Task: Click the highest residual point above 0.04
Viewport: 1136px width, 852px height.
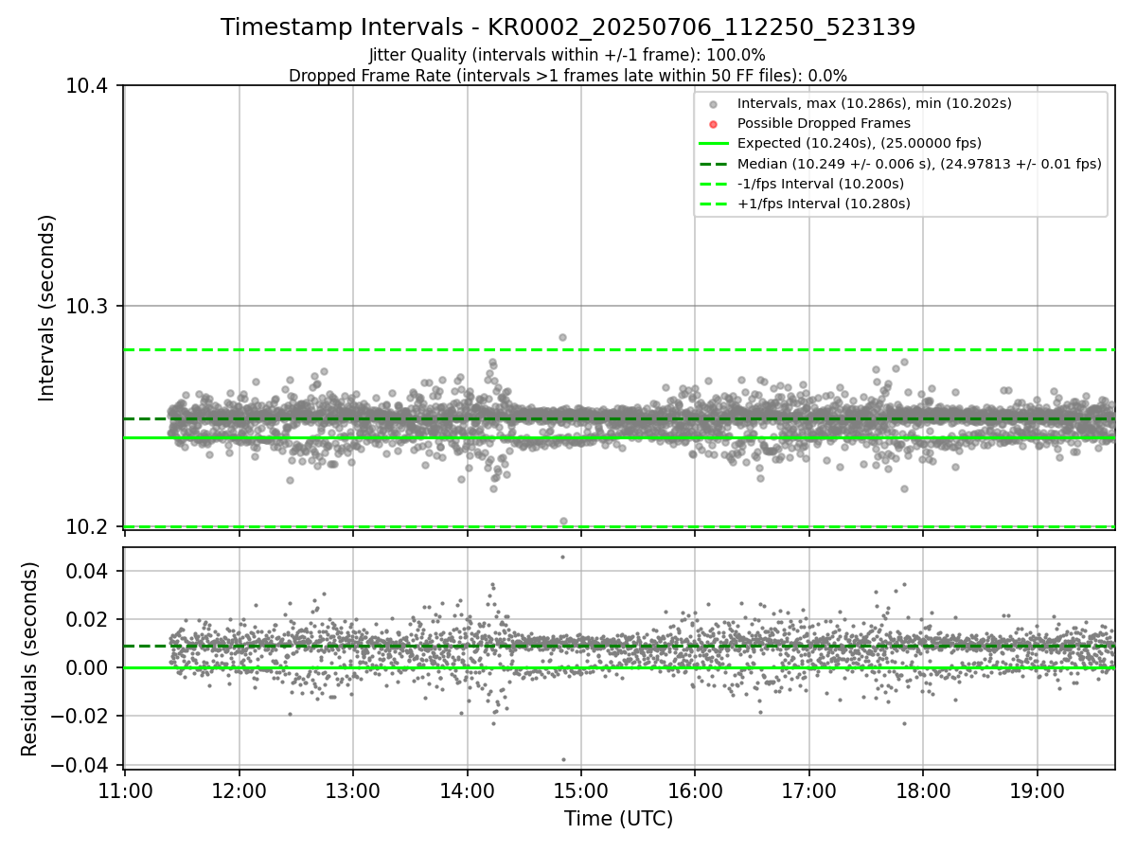Action: (562, 557)
